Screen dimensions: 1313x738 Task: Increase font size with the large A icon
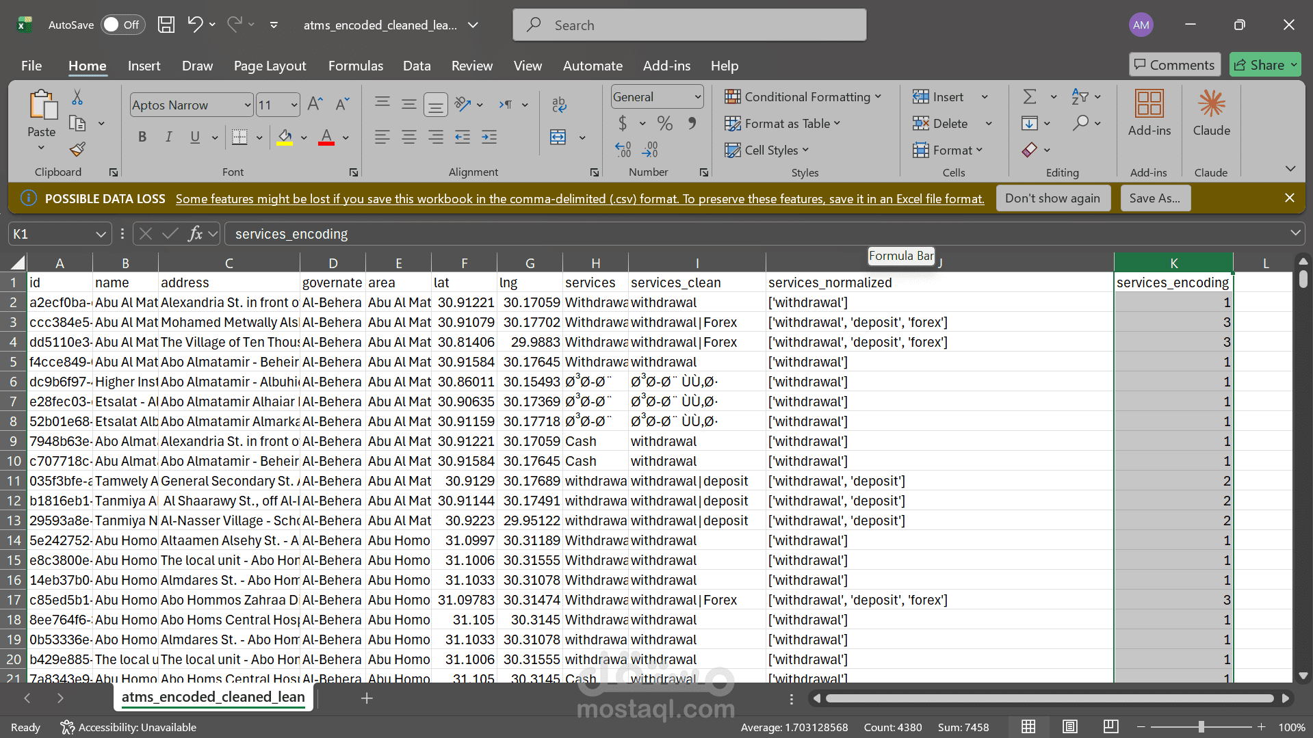coord(315,105)
